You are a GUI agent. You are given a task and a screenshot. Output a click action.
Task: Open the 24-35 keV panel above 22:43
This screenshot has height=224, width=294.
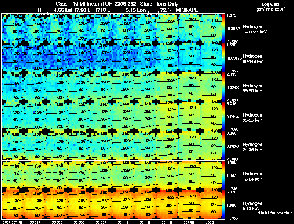(x=123, y=146)
